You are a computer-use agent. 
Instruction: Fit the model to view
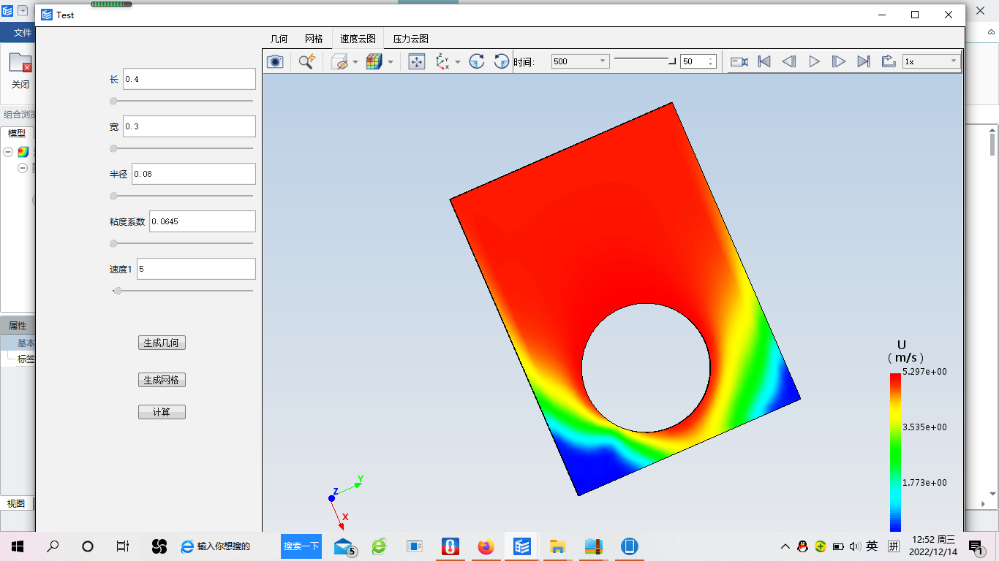[417, 62]
